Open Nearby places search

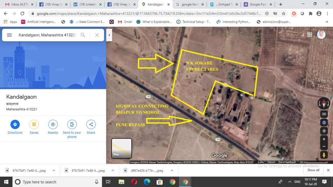pos(53,124)
